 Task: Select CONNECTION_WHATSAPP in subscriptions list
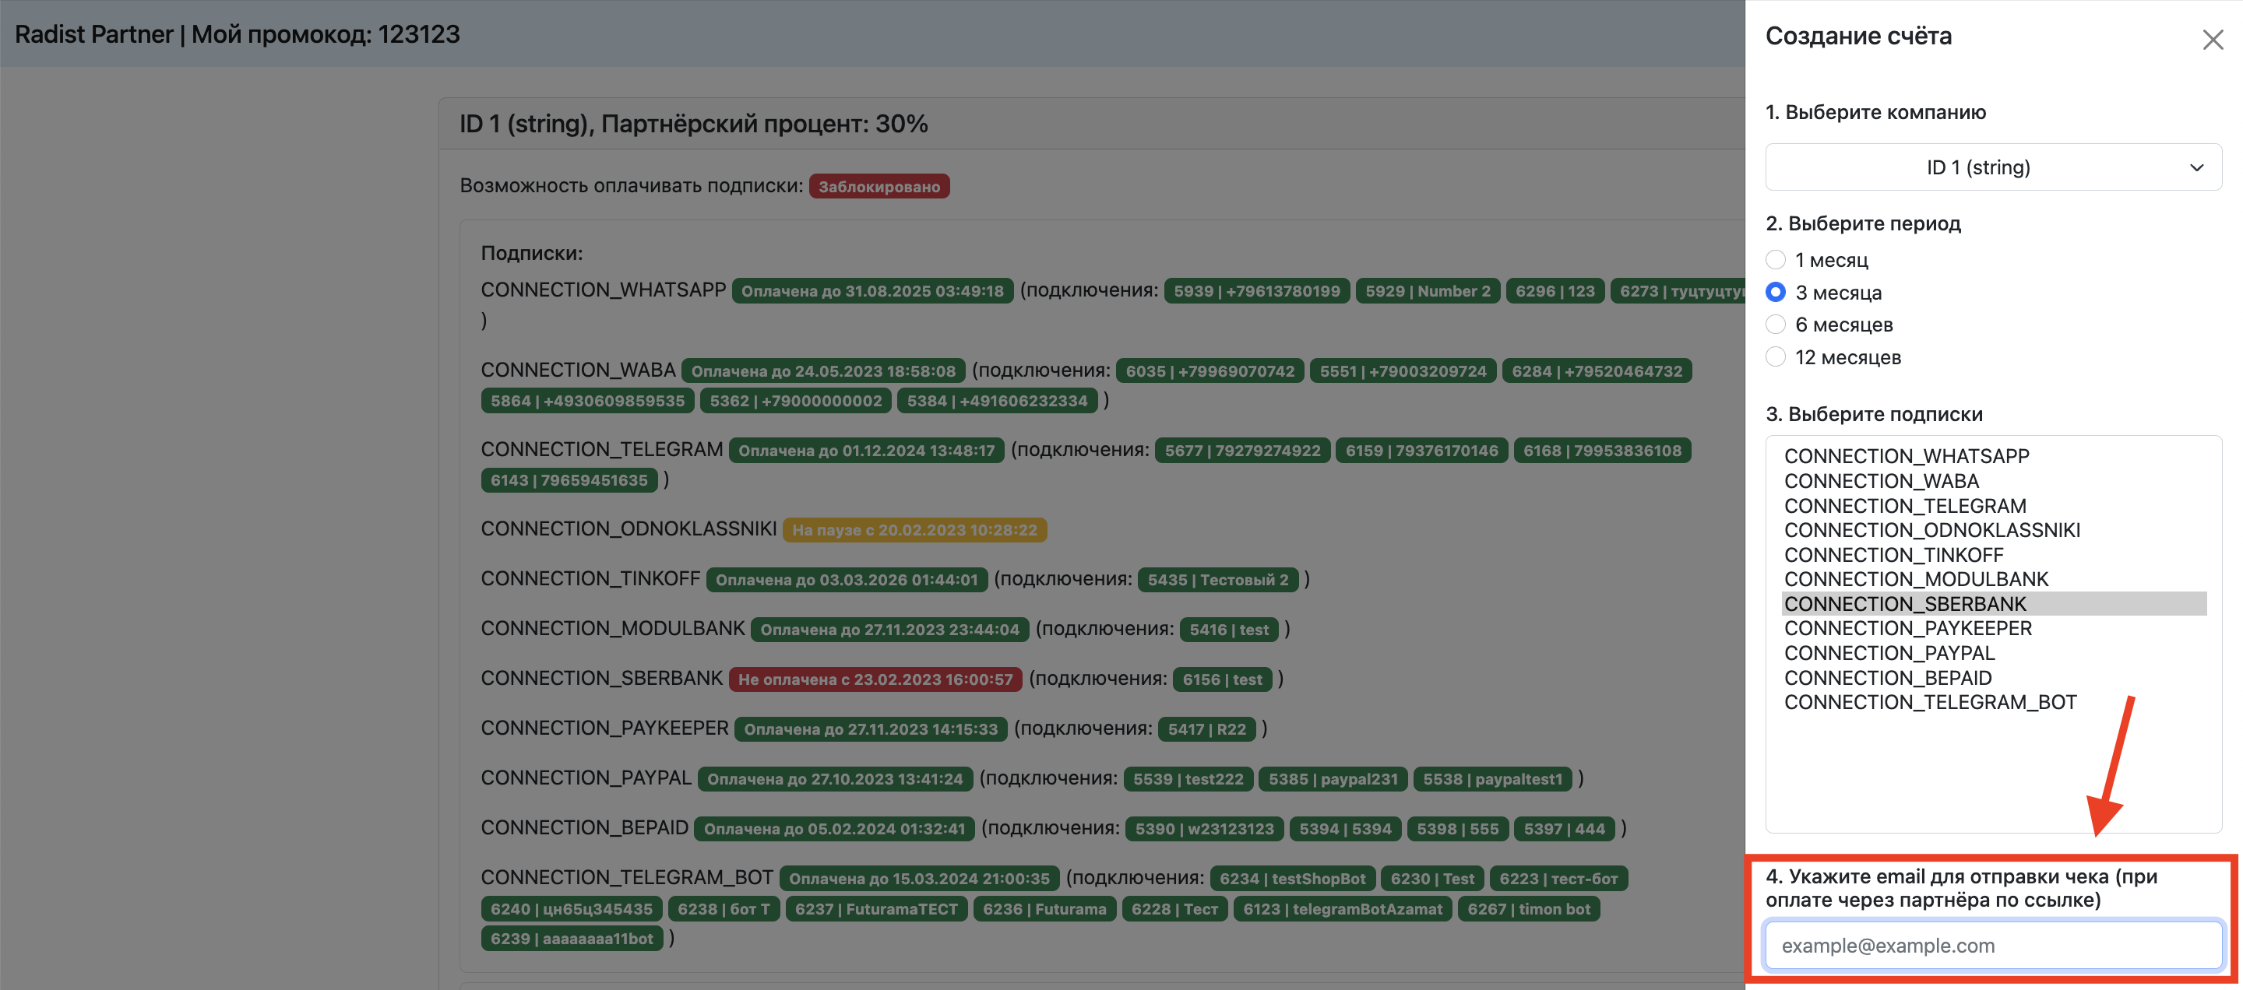coord(1906,456)
